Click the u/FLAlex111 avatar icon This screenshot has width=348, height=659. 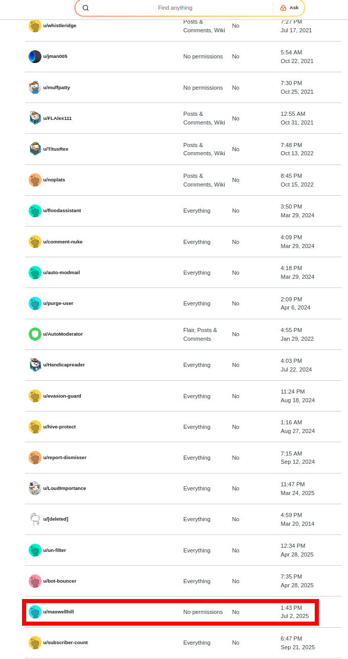tap(35, 118)
